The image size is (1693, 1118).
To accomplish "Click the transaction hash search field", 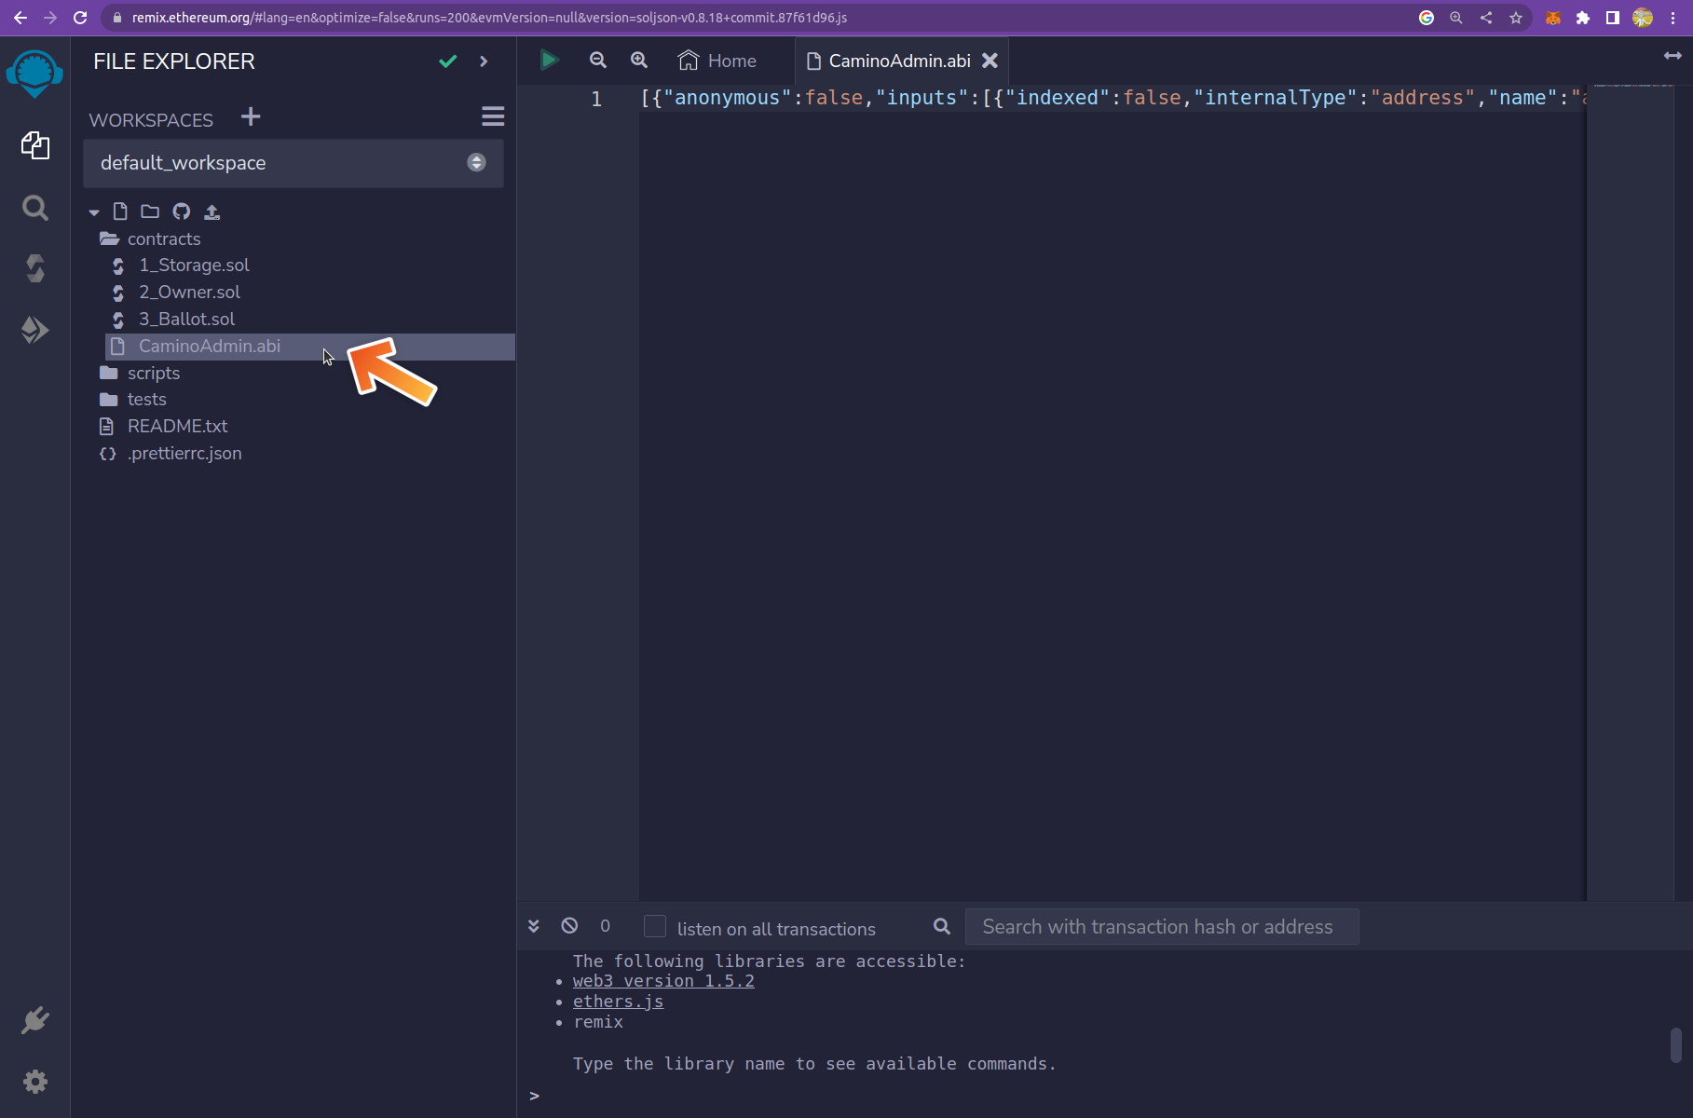I will [1161, 927].
